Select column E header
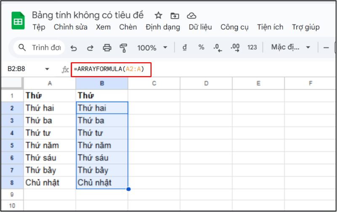 coord(259,83)
